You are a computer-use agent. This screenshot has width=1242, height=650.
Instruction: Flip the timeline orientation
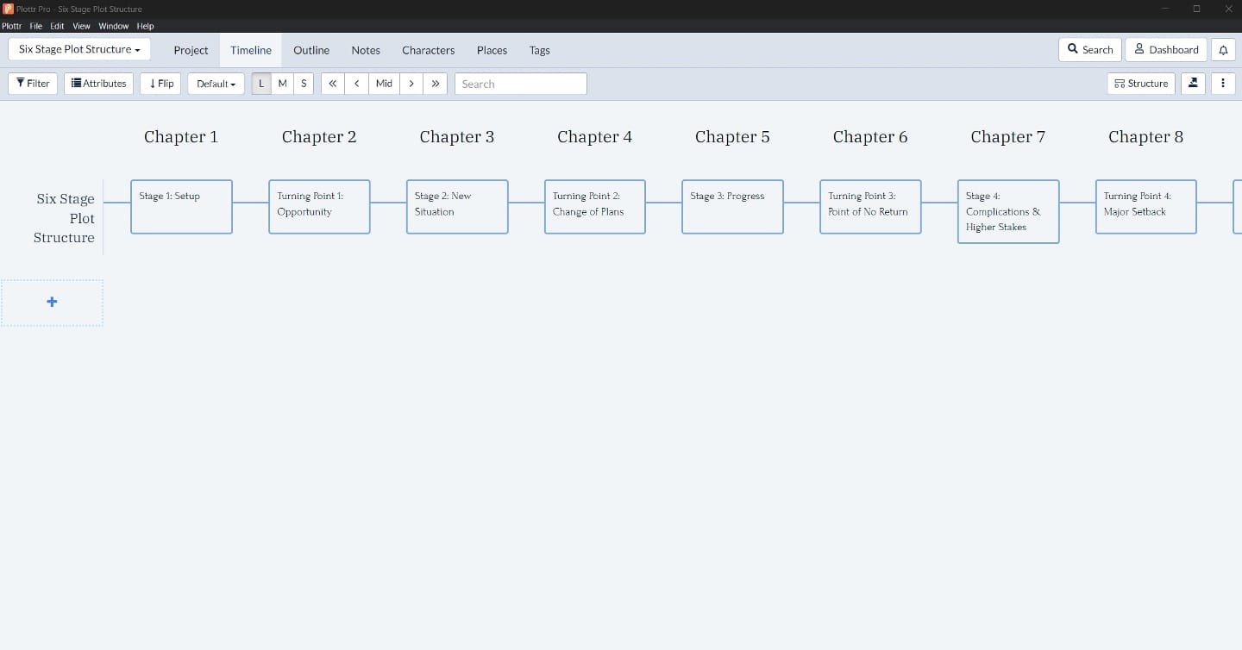point(160,83)
